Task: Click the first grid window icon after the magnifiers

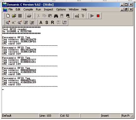Action: tap(26, 22)
